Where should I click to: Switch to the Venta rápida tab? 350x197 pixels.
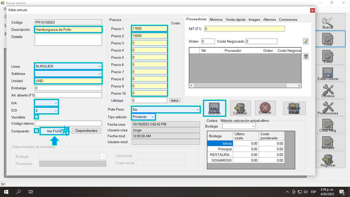click(x=235, y=19)
